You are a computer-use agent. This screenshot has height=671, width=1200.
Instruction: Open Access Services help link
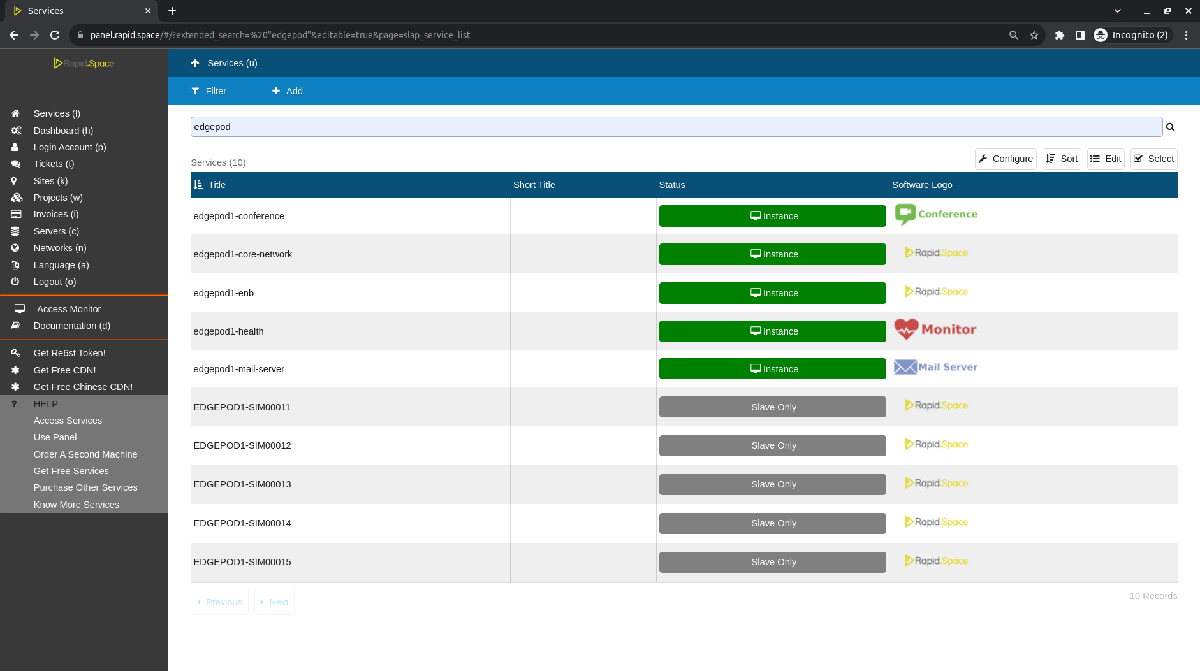coord(68,421)
